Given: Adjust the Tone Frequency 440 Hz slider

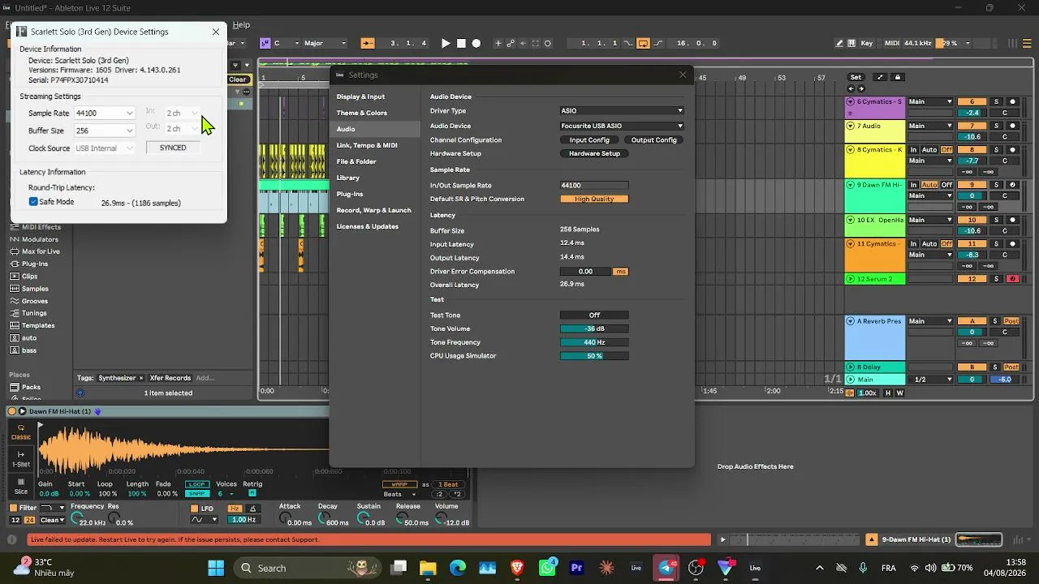Looking at the screenshot, I should coord(594,342).
